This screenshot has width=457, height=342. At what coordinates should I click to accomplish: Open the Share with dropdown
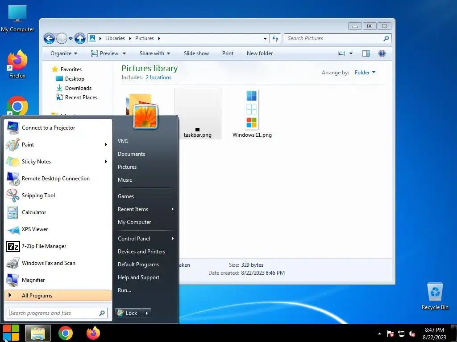[x=155, y=53]
